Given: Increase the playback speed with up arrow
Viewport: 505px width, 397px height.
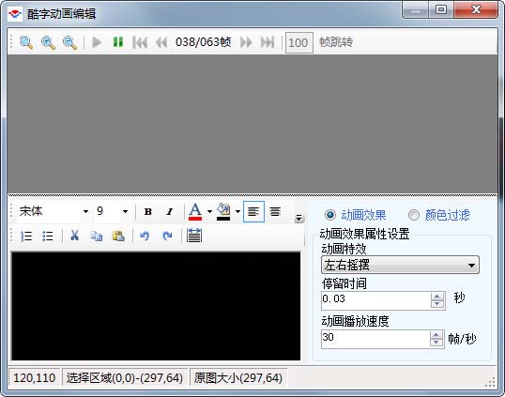Looking at the screenshot, I should click(x=436, y=335).
